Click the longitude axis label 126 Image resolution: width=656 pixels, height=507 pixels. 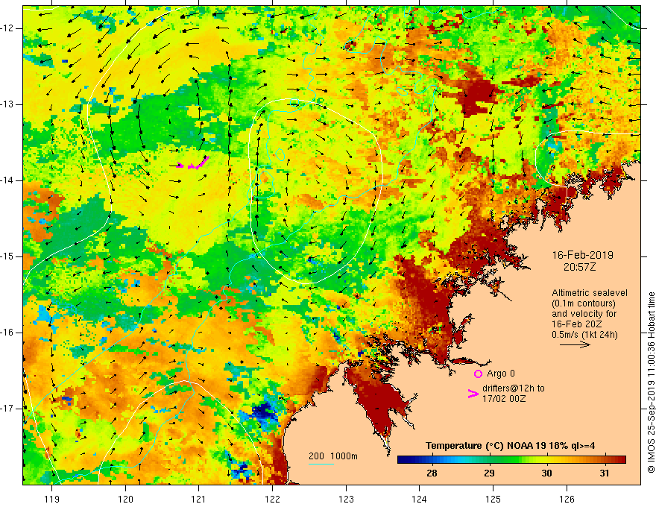click(567, 499)
